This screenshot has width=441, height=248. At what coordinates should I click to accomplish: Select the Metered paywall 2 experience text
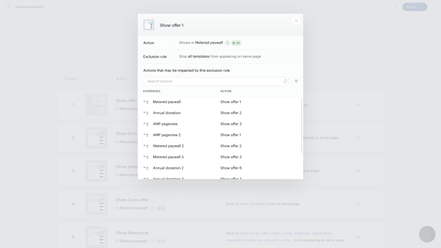point(168,146)
